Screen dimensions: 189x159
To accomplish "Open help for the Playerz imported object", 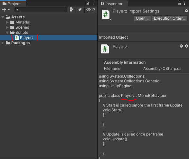I will coord(181,46).
